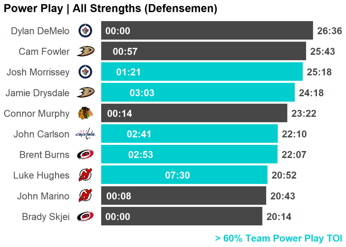The height and width of the screenshot is (247, 346).
Task: Click the John Carlson player label
Action: tap(41, 134)
